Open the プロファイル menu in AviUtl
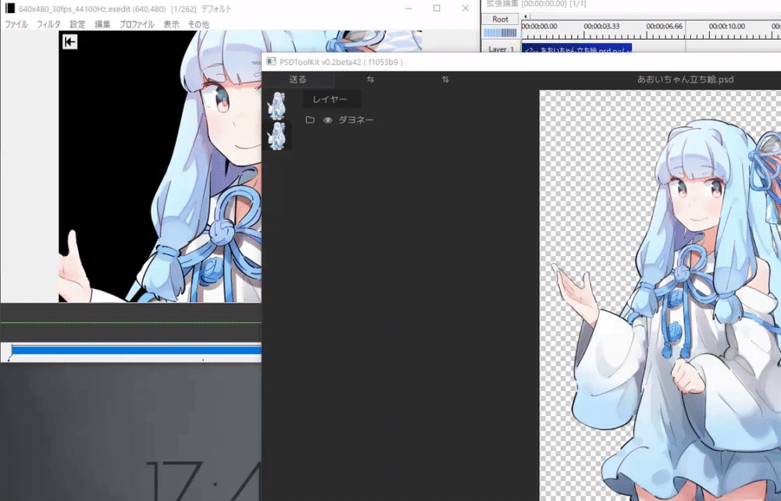The image size is (781, 501). pos(137,24)
